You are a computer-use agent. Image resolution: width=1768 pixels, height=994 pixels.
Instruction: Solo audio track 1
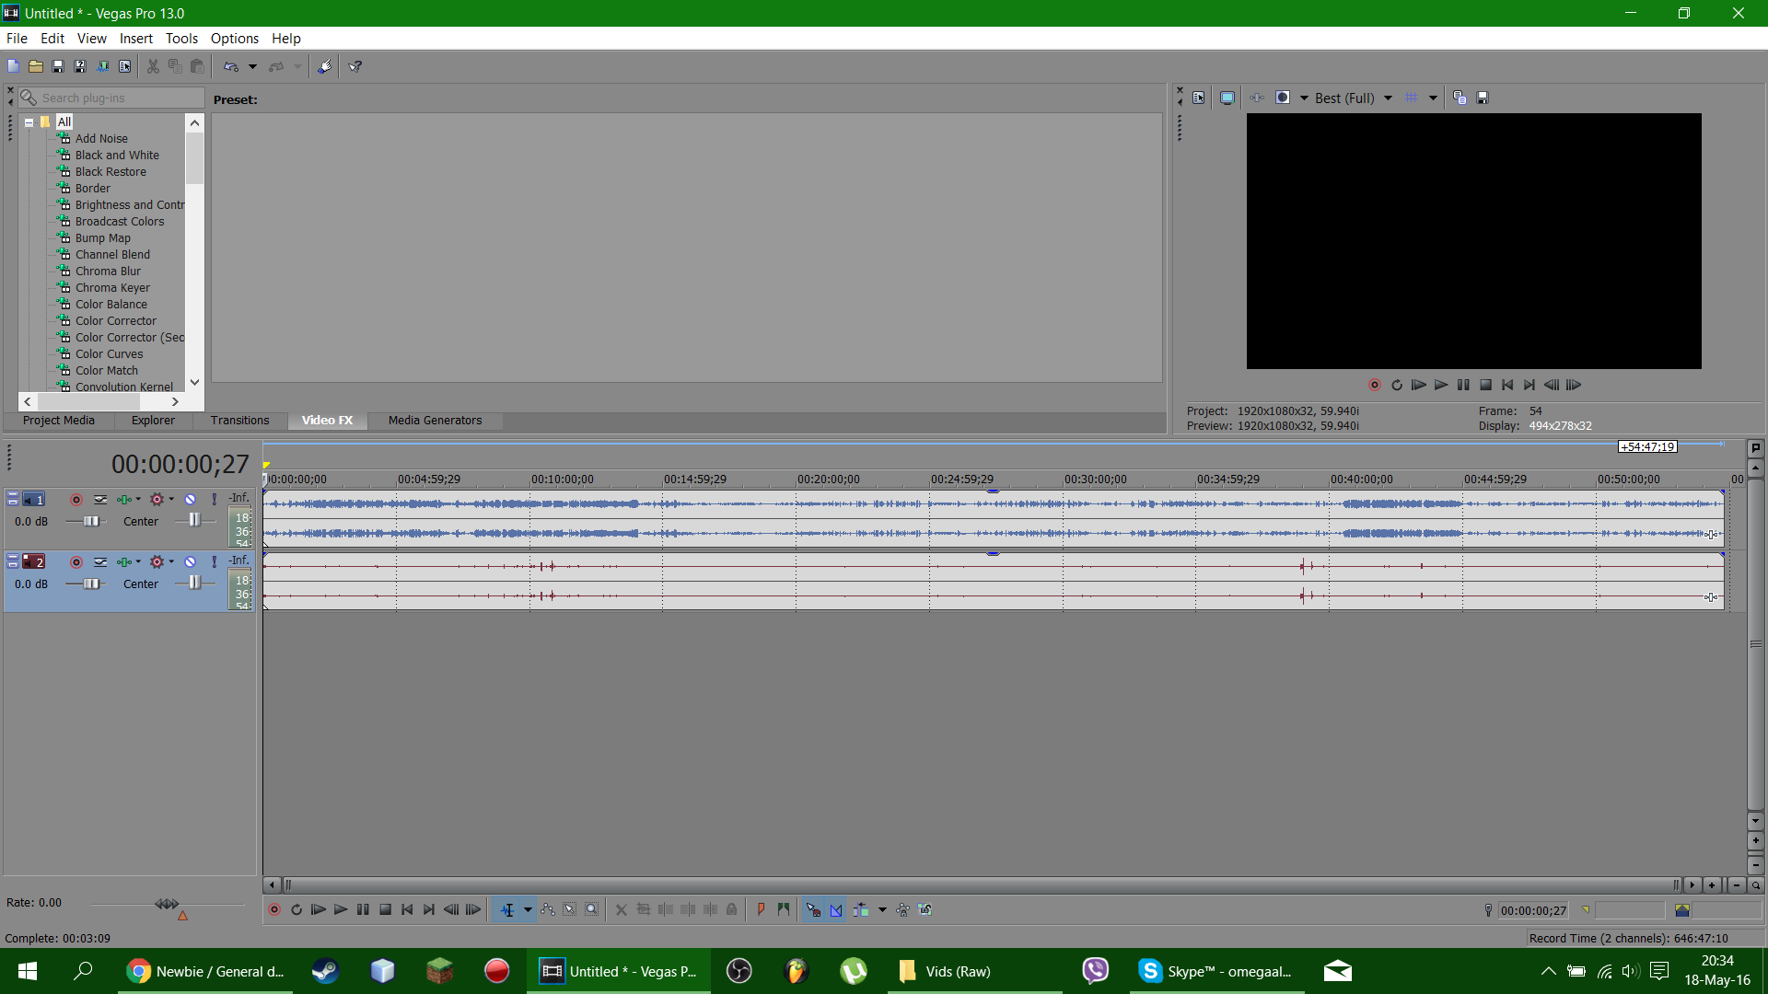point(214,500)
